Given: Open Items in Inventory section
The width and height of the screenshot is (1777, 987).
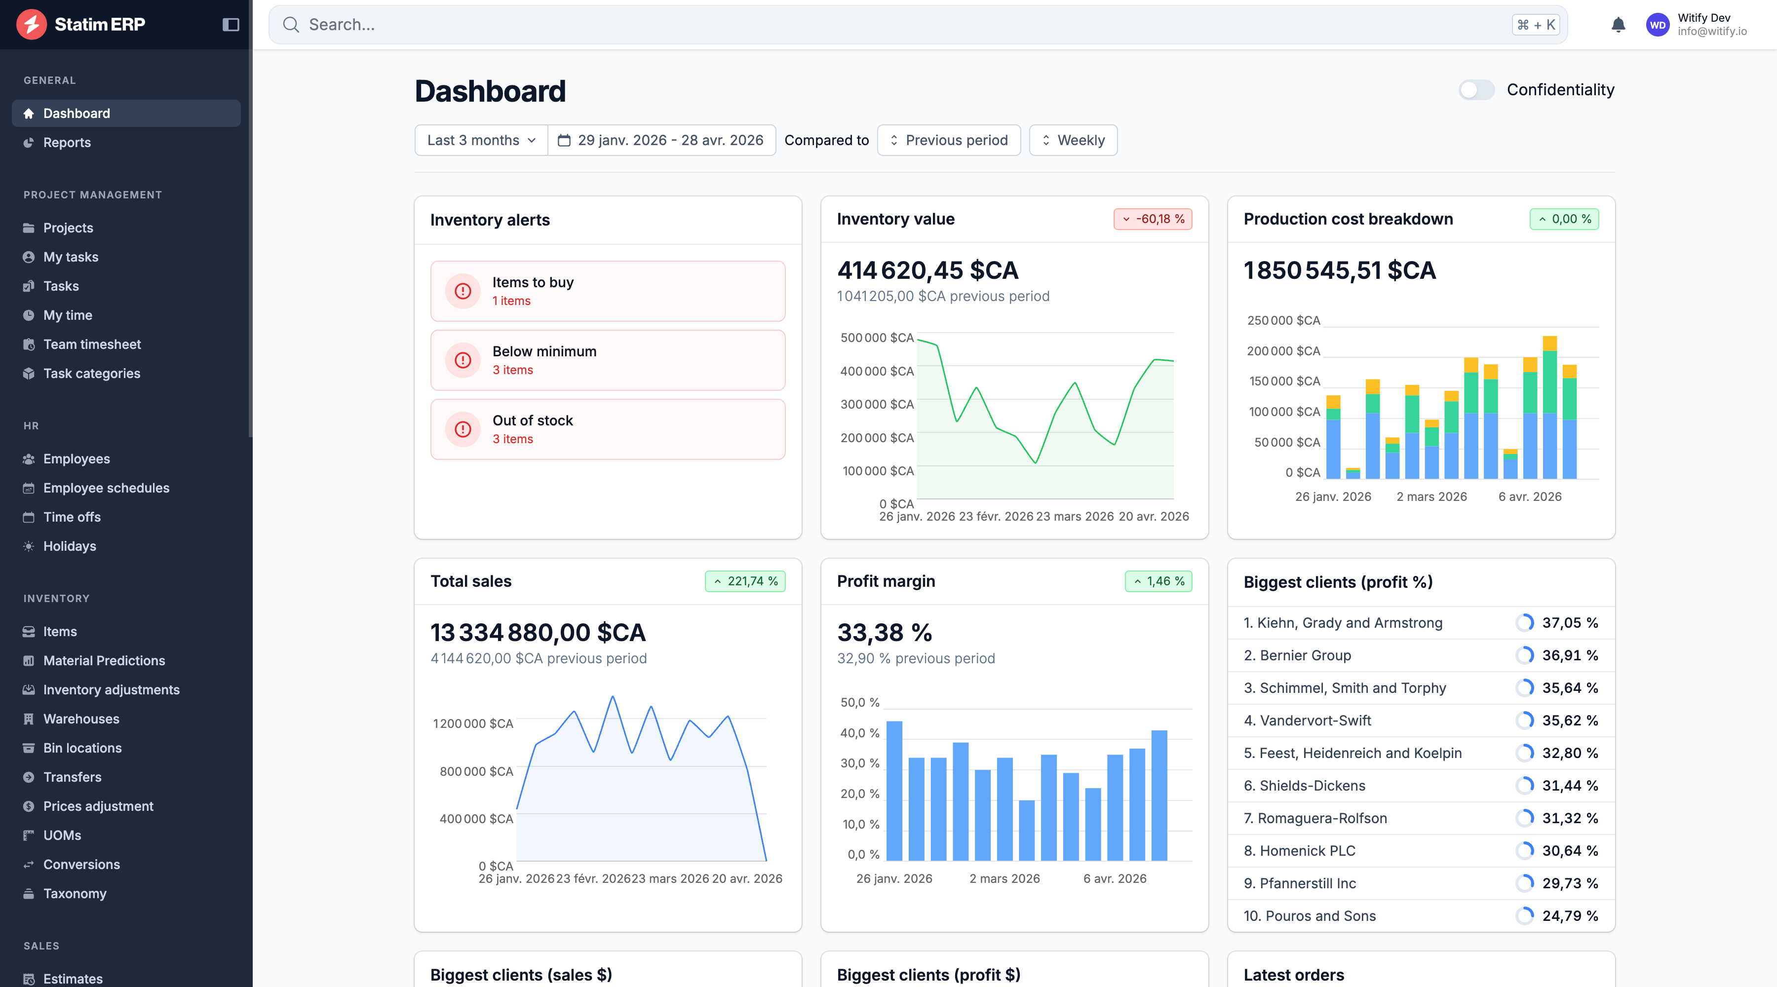Looking at the screenshot, I should tap(126, 631).
